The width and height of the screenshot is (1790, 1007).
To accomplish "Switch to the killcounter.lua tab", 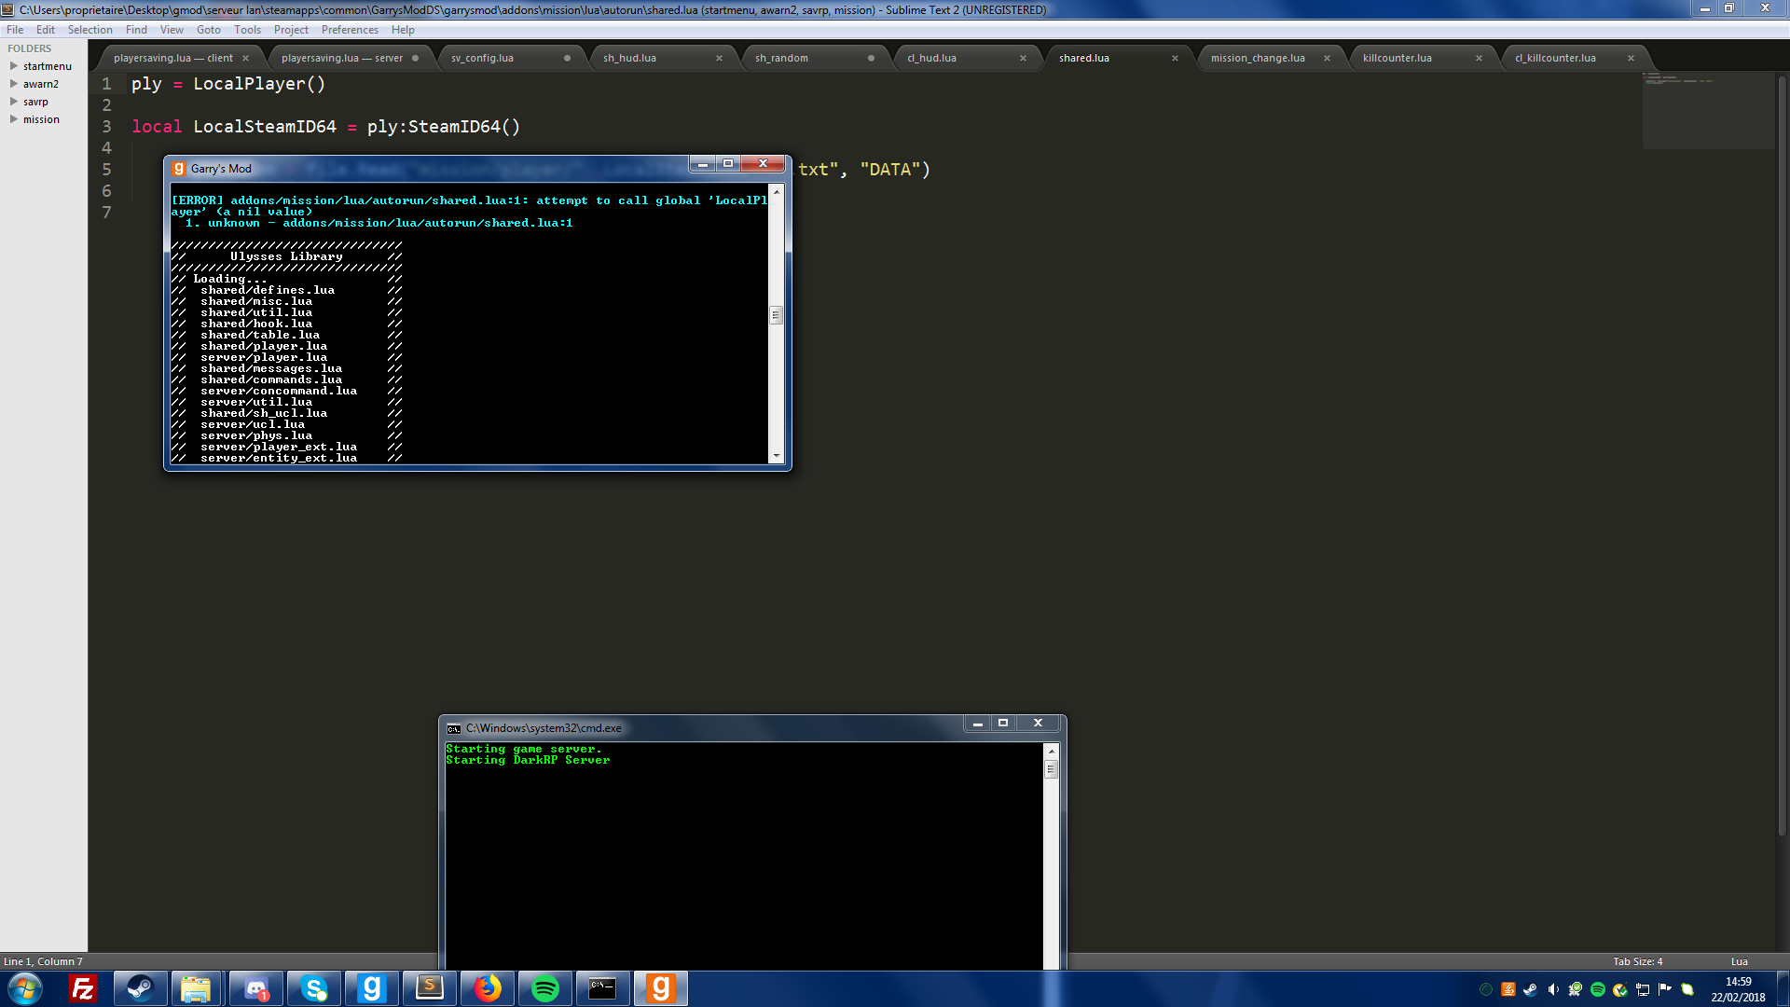I will pyautogui.click(x=1397, y=58).
